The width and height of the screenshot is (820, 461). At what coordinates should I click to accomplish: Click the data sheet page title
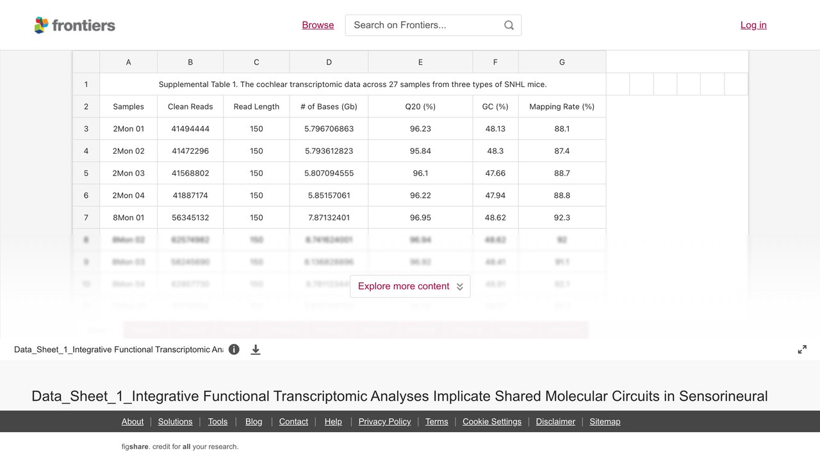(400, 396)
